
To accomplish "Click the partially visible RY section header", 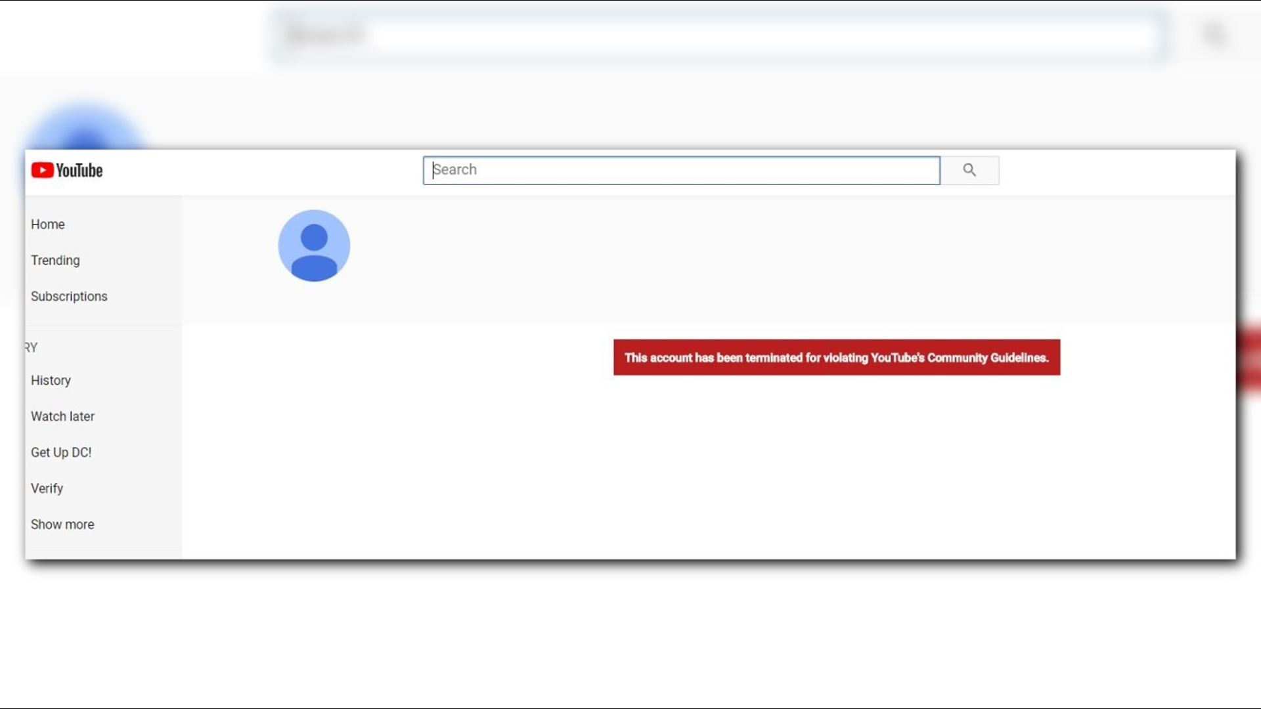I will pyautogui.click(x=31, y=348).
